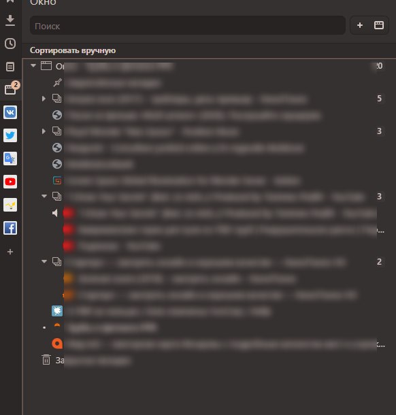Select the Window panel icon with badge
This screenshot has height=415, width=396.
(11, 89)
